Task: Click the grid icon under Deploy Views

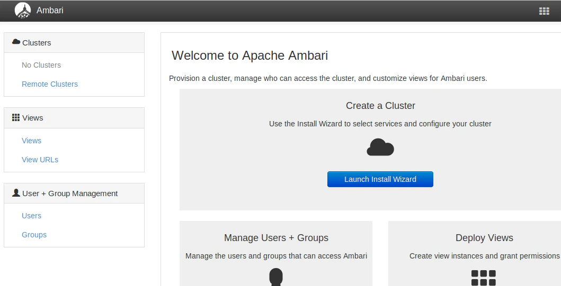Action: (483, 278)
